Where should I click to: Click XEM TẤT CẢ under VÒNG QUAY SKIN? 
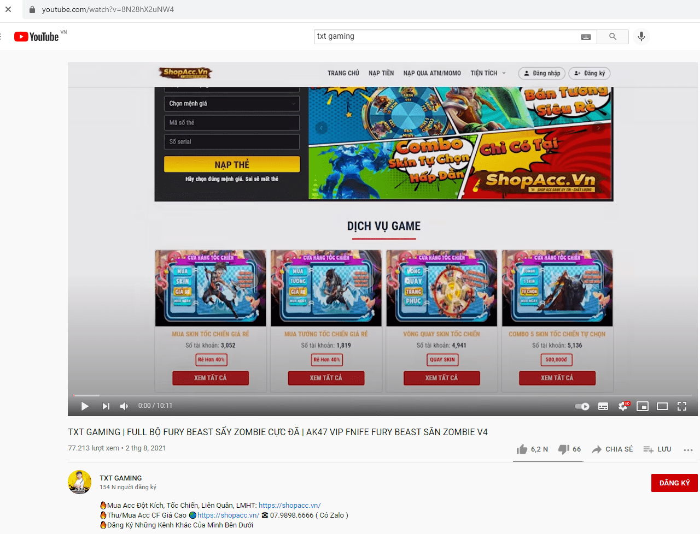pos(442,378)
